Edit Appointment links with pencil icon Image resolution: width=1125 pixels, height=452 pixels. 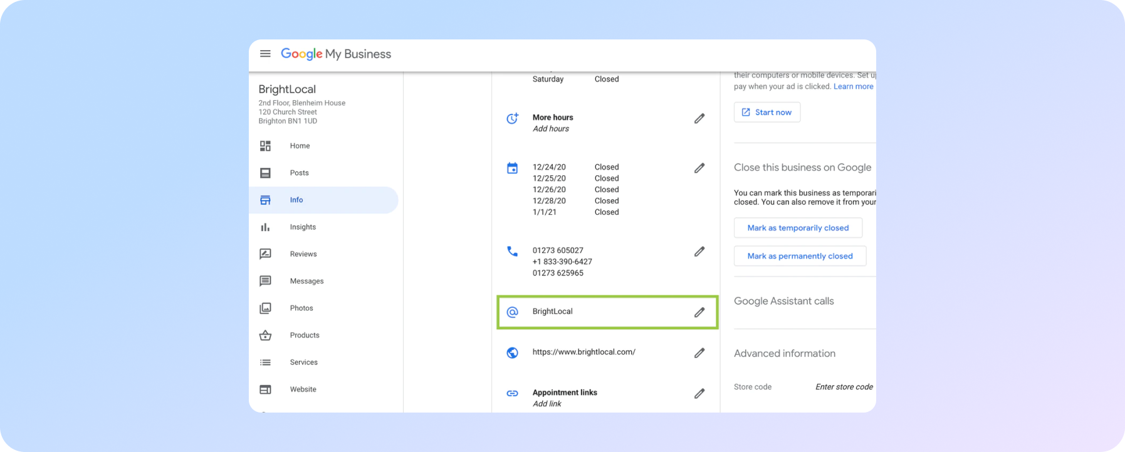click(699, 393)
